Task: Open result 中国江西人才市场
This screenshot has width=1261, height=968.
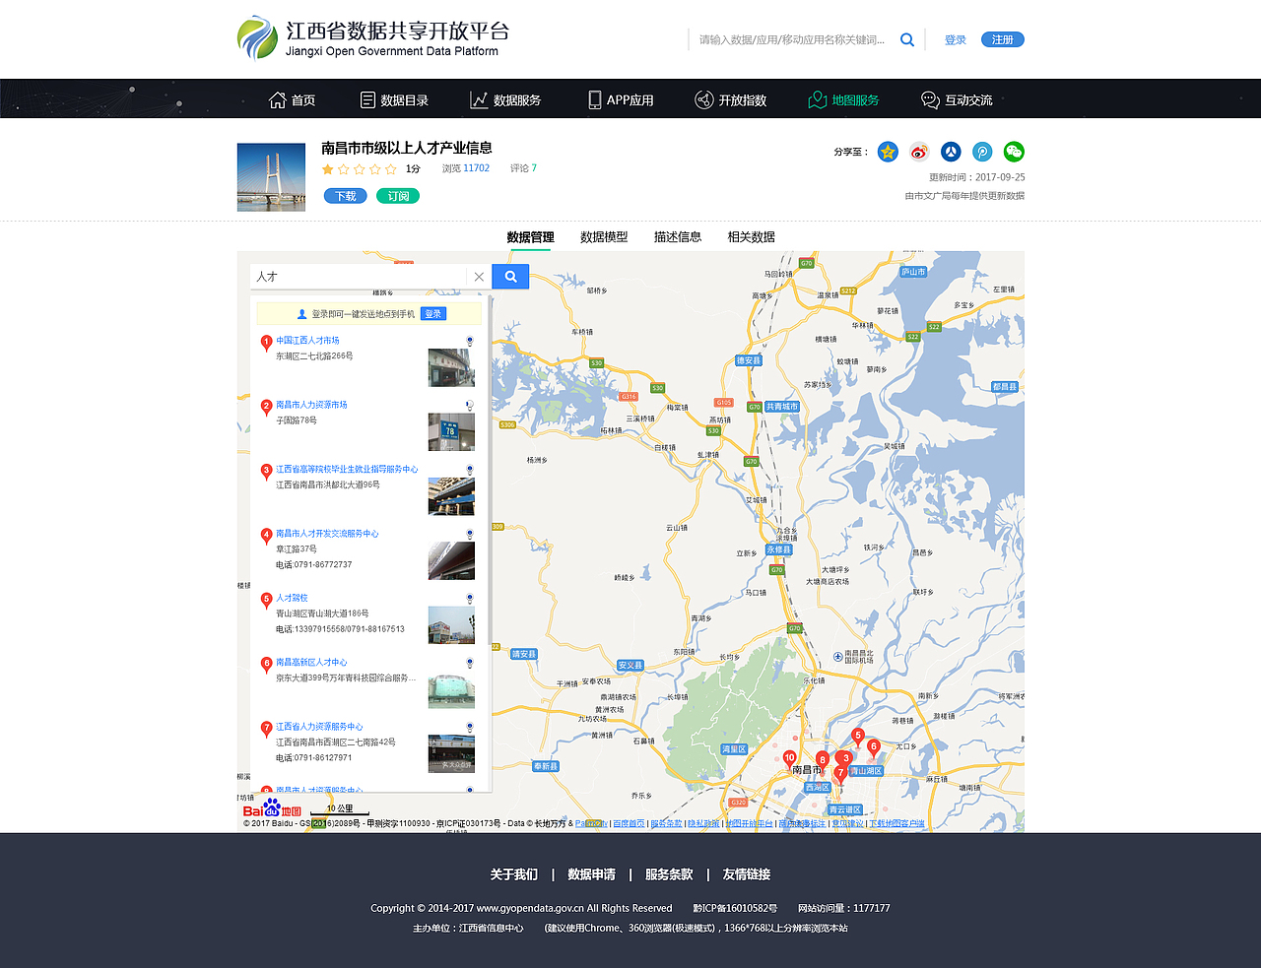Action: click(x=307, y=341)
